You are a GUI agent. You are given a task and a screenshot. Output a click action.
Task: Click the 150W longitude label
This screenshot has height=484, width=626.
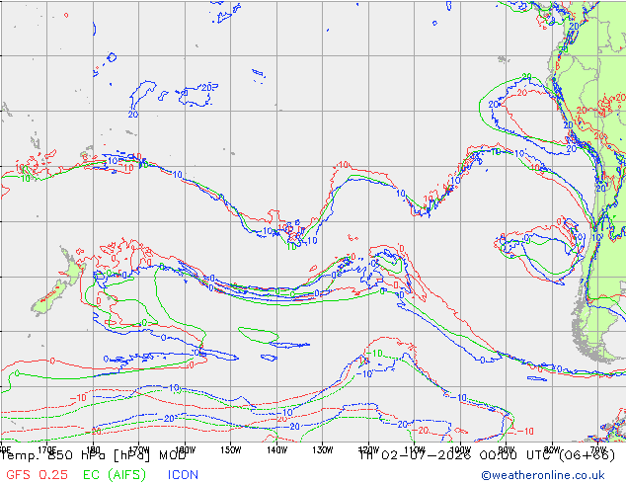click(231, 450)
